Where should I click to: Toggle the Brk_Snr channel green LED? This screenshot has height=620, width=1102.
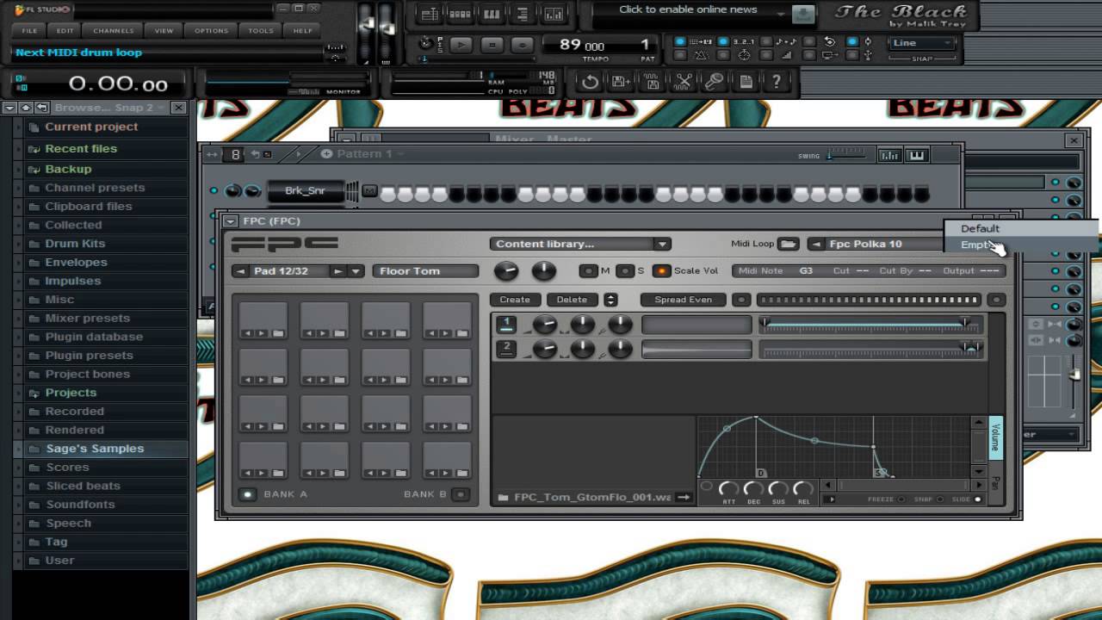coord(214,190)
